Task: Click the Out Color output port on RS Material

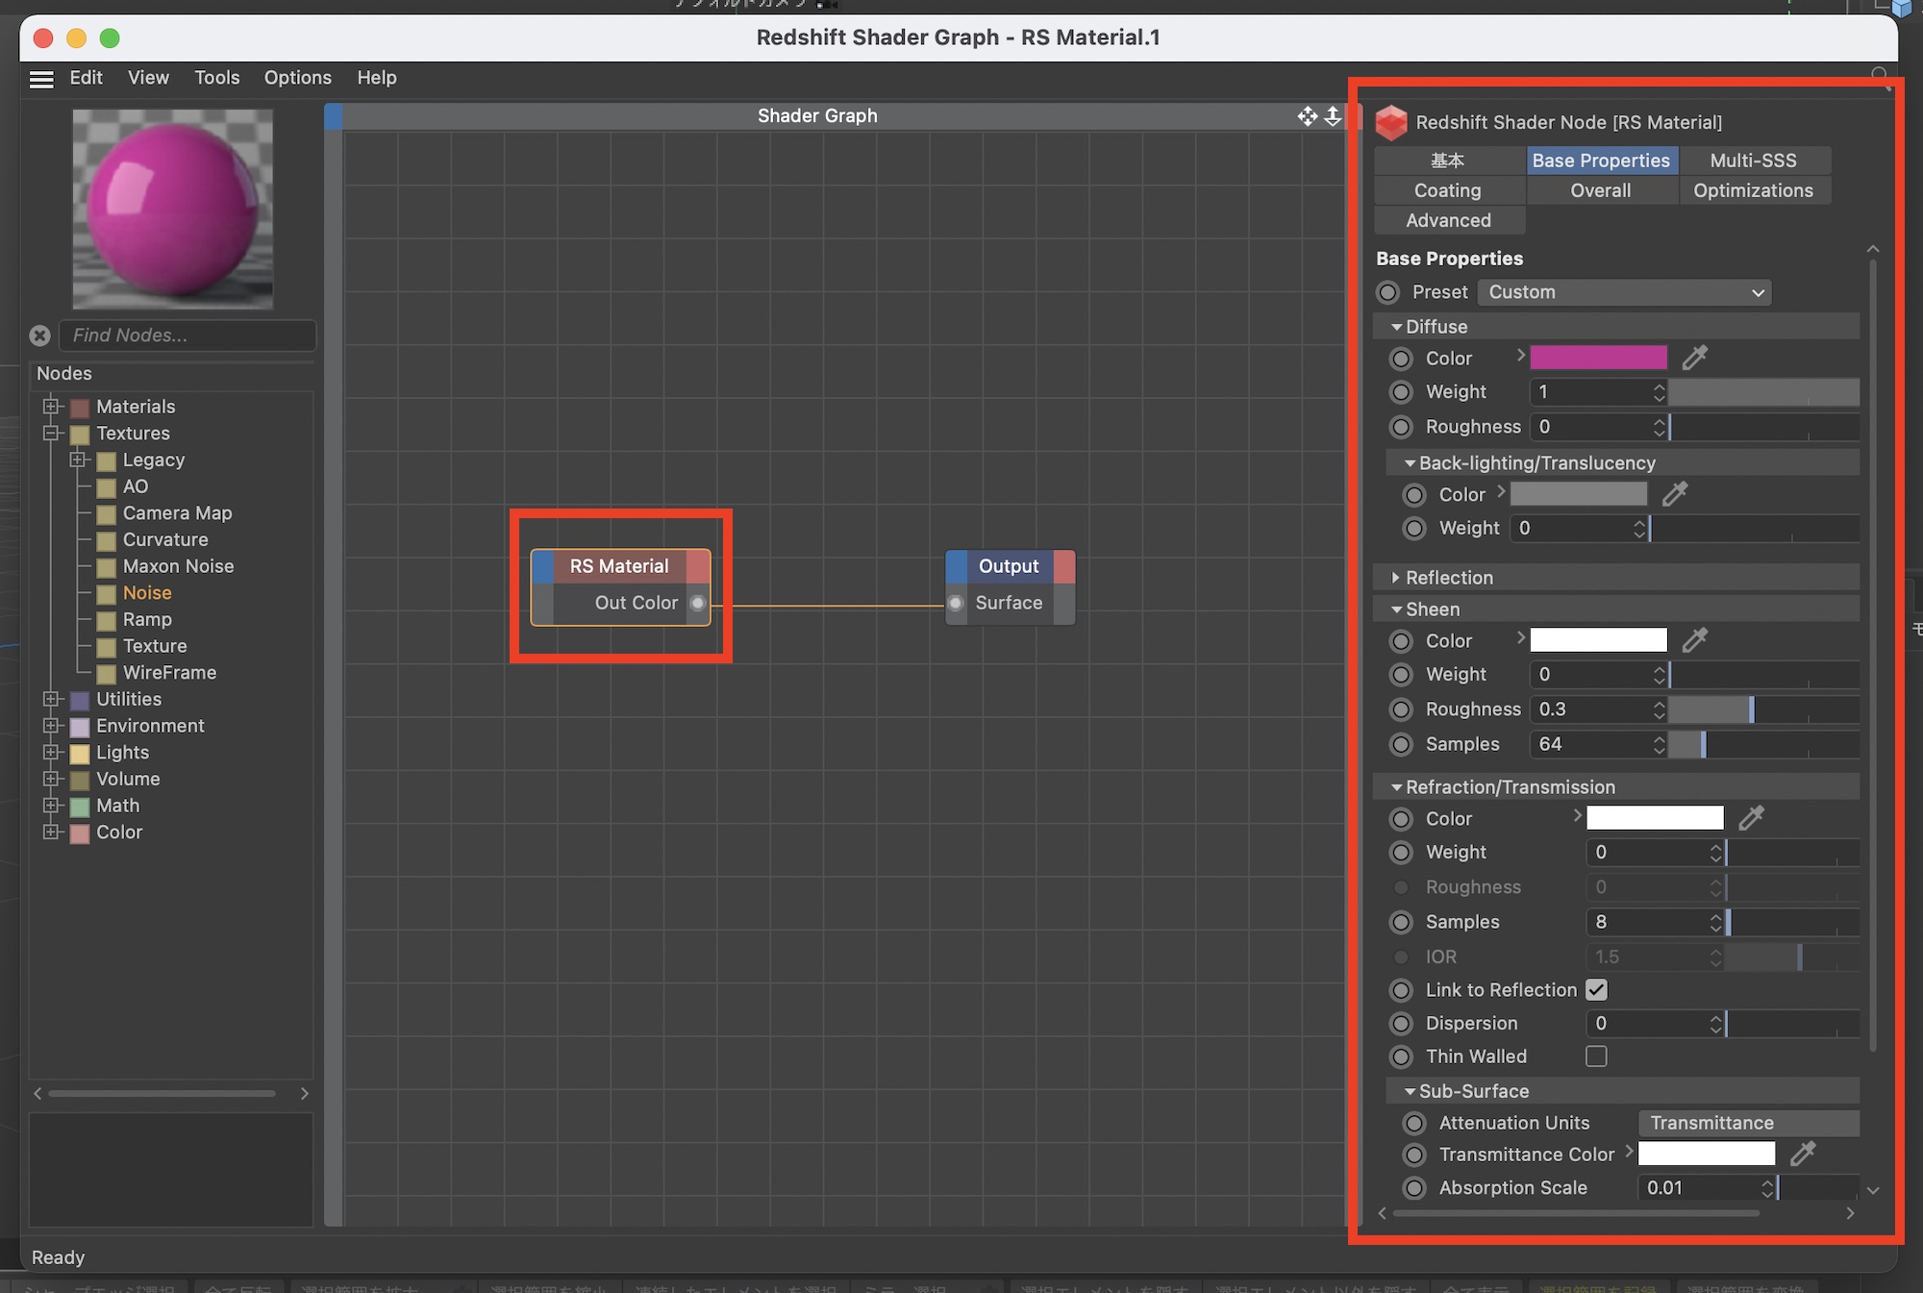Action: click(698, 604)
